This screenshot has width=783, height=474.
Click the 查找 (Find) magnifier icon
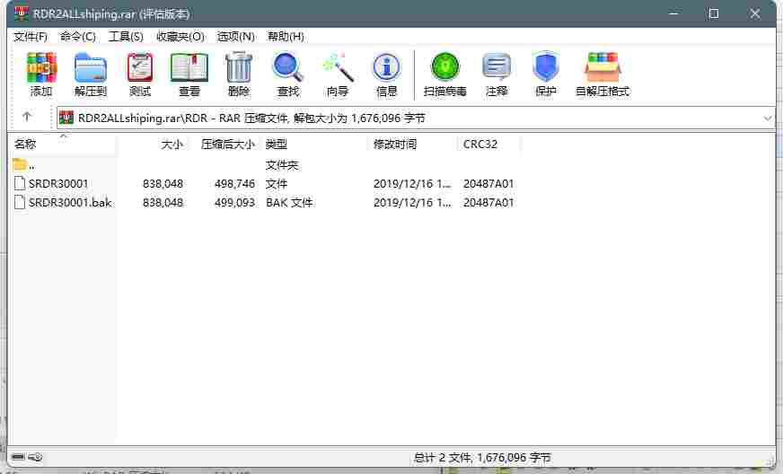pyautogui.click(x=288, y=67)
